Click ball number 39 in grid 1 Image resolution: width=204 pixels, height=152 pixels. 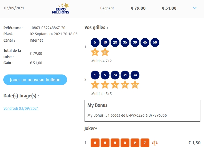click(x=135, y=42)
